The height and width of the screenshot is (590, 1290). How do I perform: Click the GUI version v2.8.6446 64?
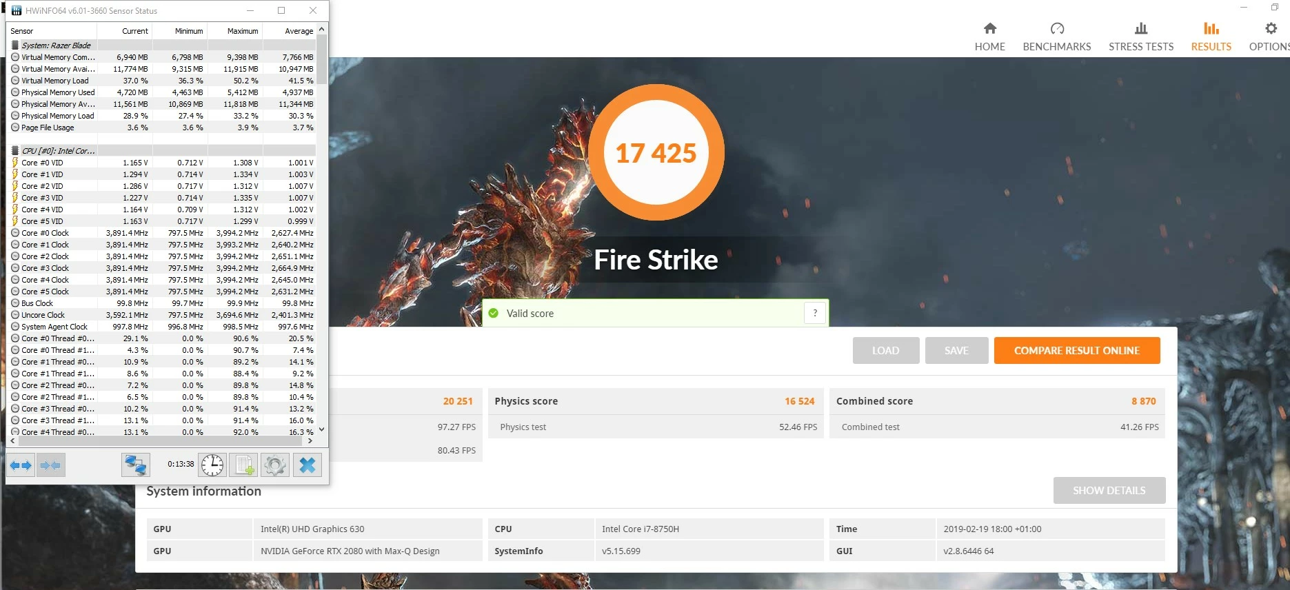pyautogui.click(x=969, y=551)
